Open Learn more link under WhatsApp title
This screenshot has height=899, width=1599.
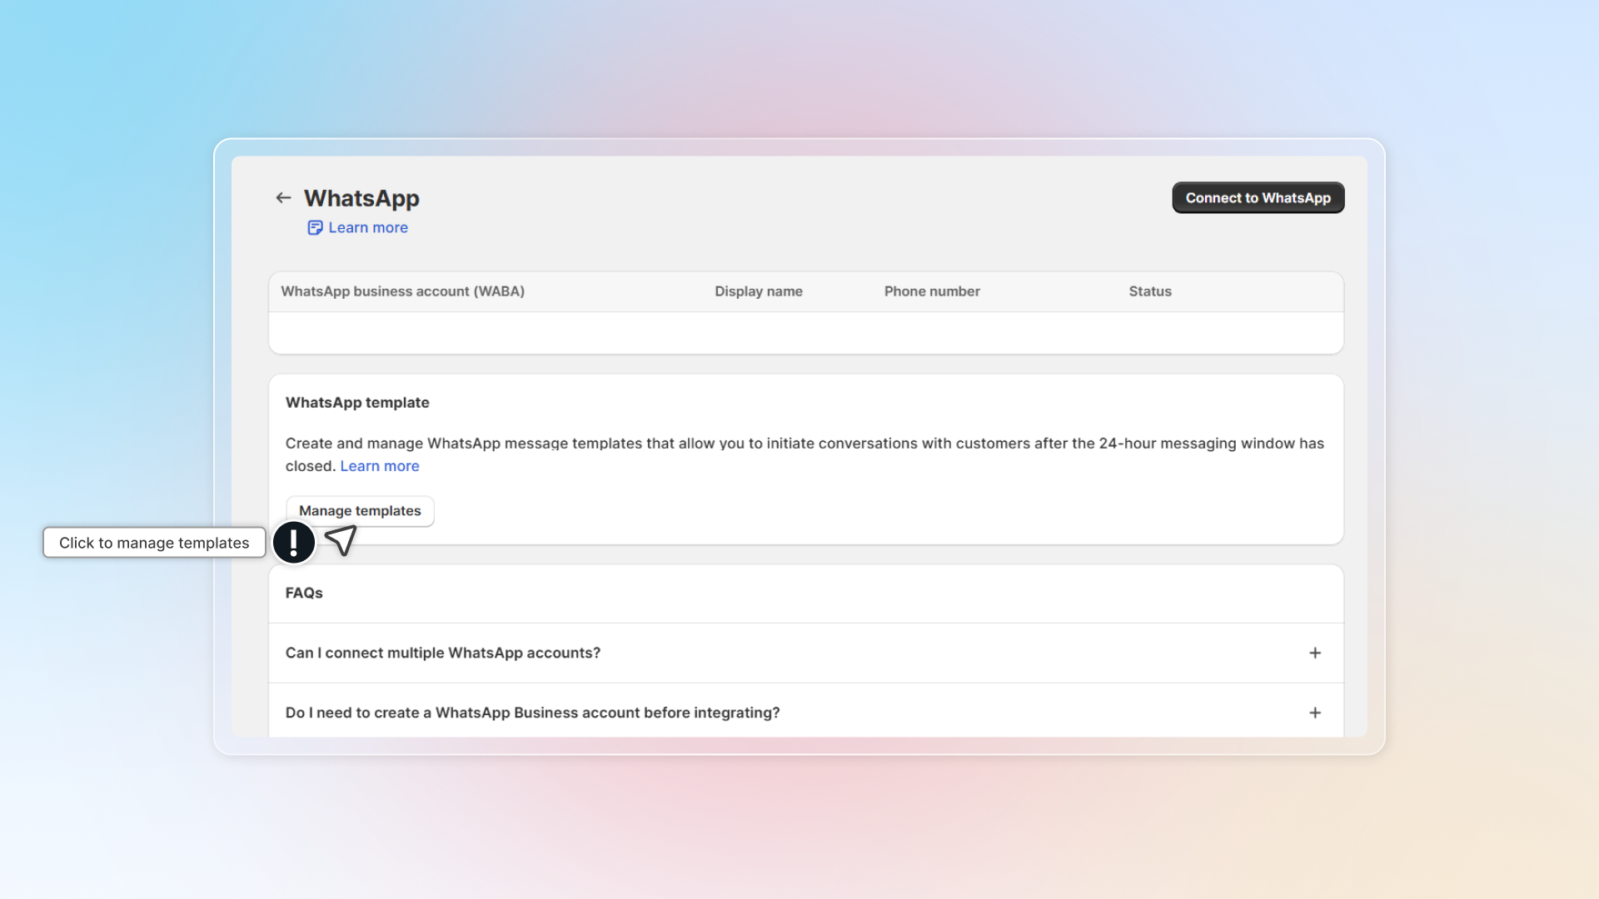(367, 228)
